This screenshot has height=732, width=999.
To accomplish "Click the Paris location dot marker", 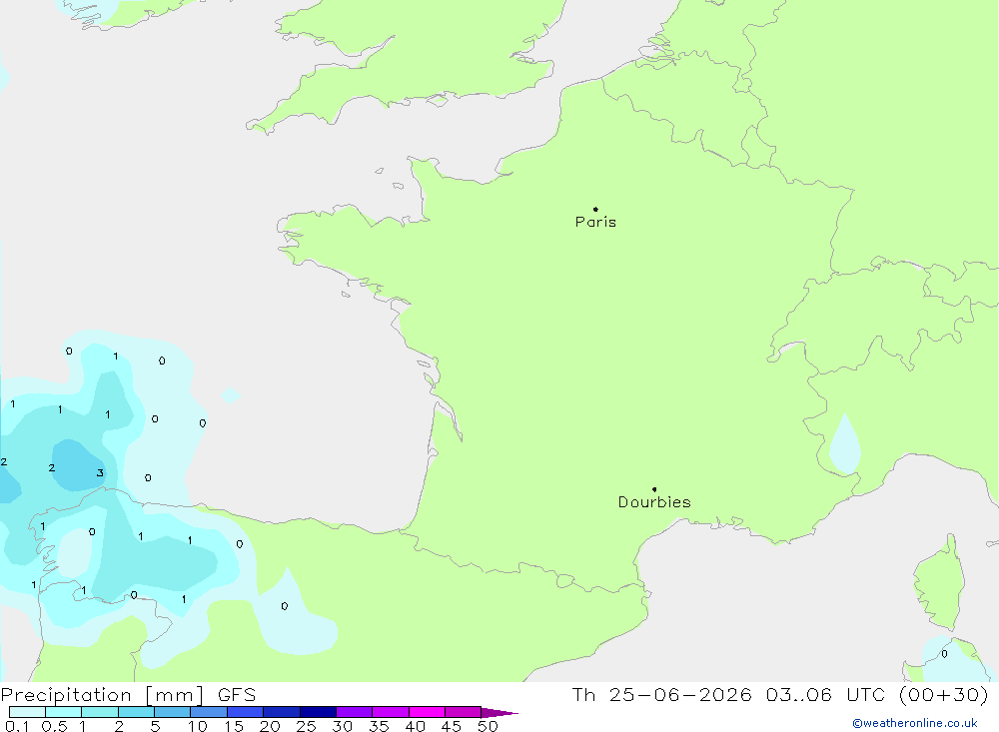I will (x=595, y=209).
